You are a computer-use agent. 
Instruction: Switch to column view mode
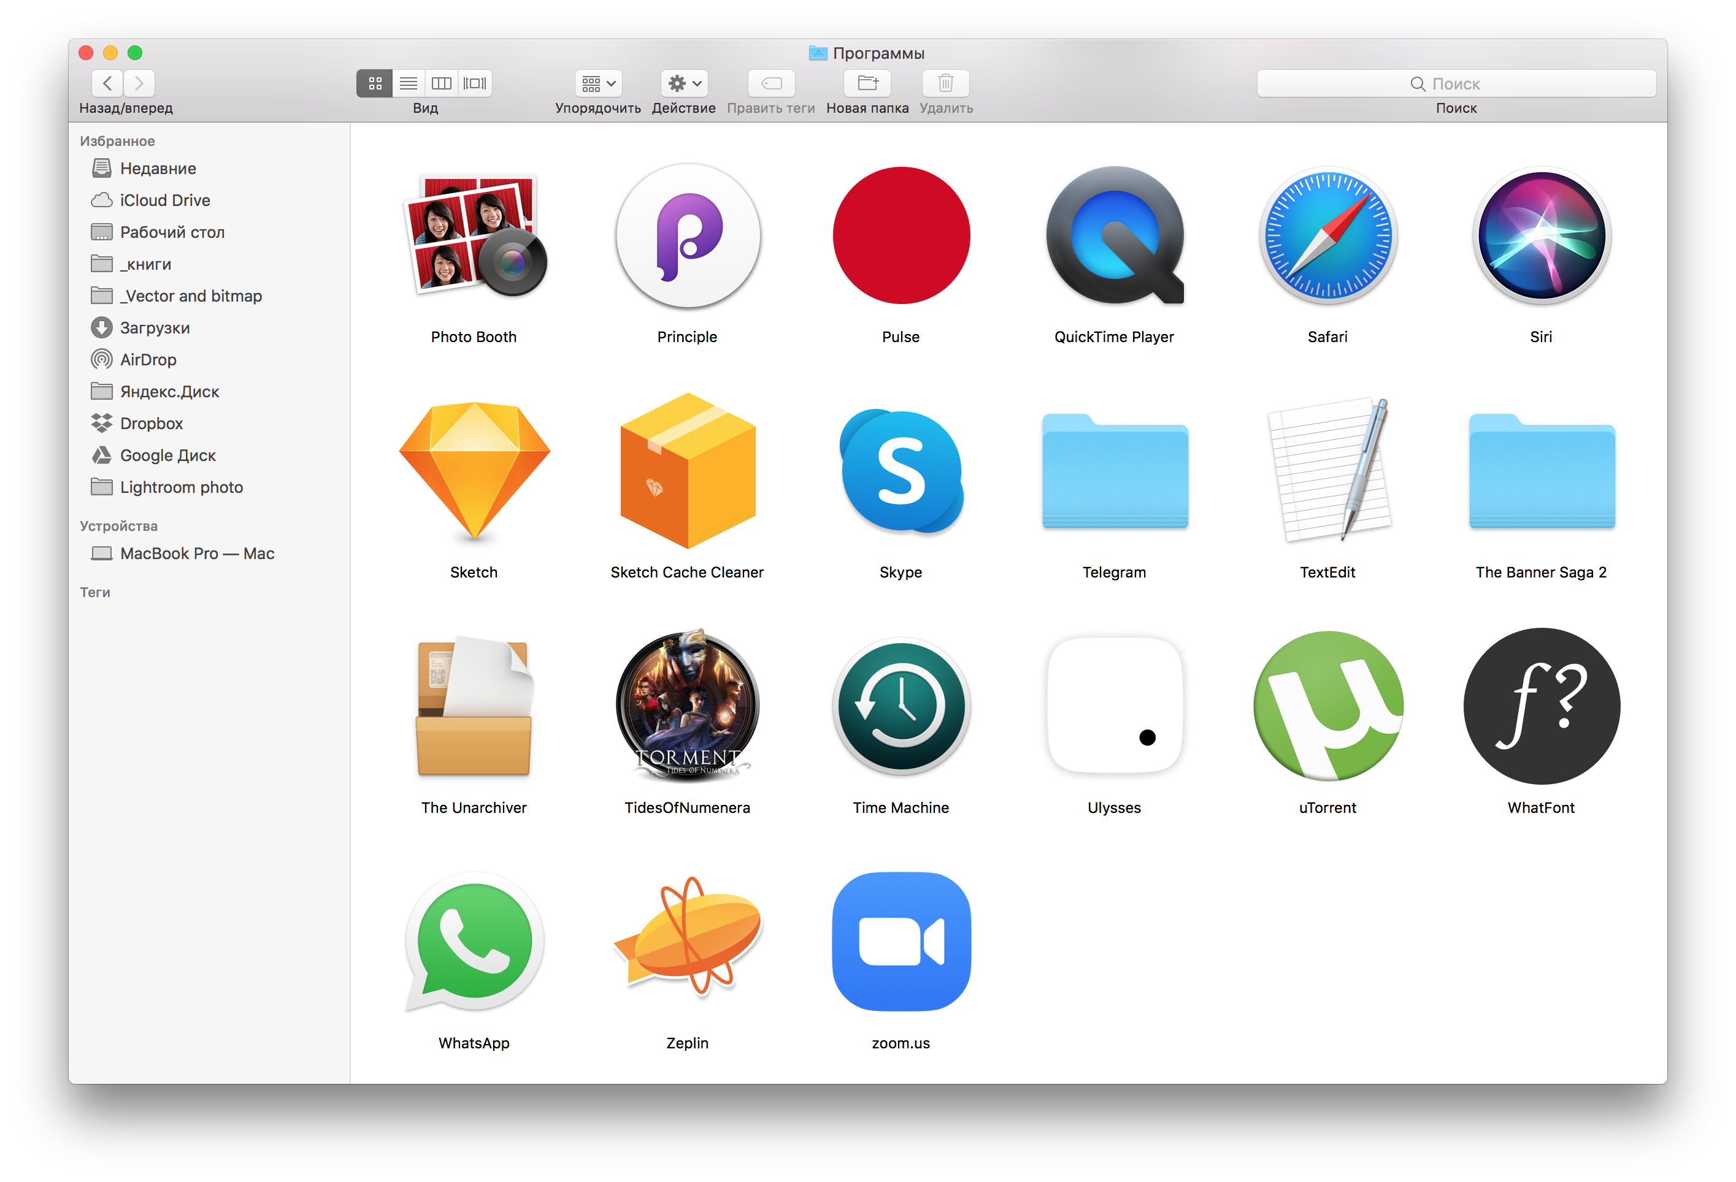tap(442, 83)
